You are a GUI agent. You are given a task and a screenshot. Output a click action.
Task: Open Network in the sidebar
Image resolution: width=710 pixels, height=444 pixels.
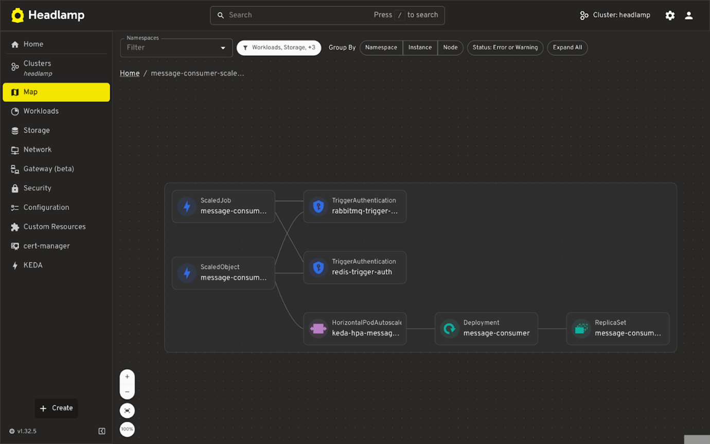[x=57, y=150]
